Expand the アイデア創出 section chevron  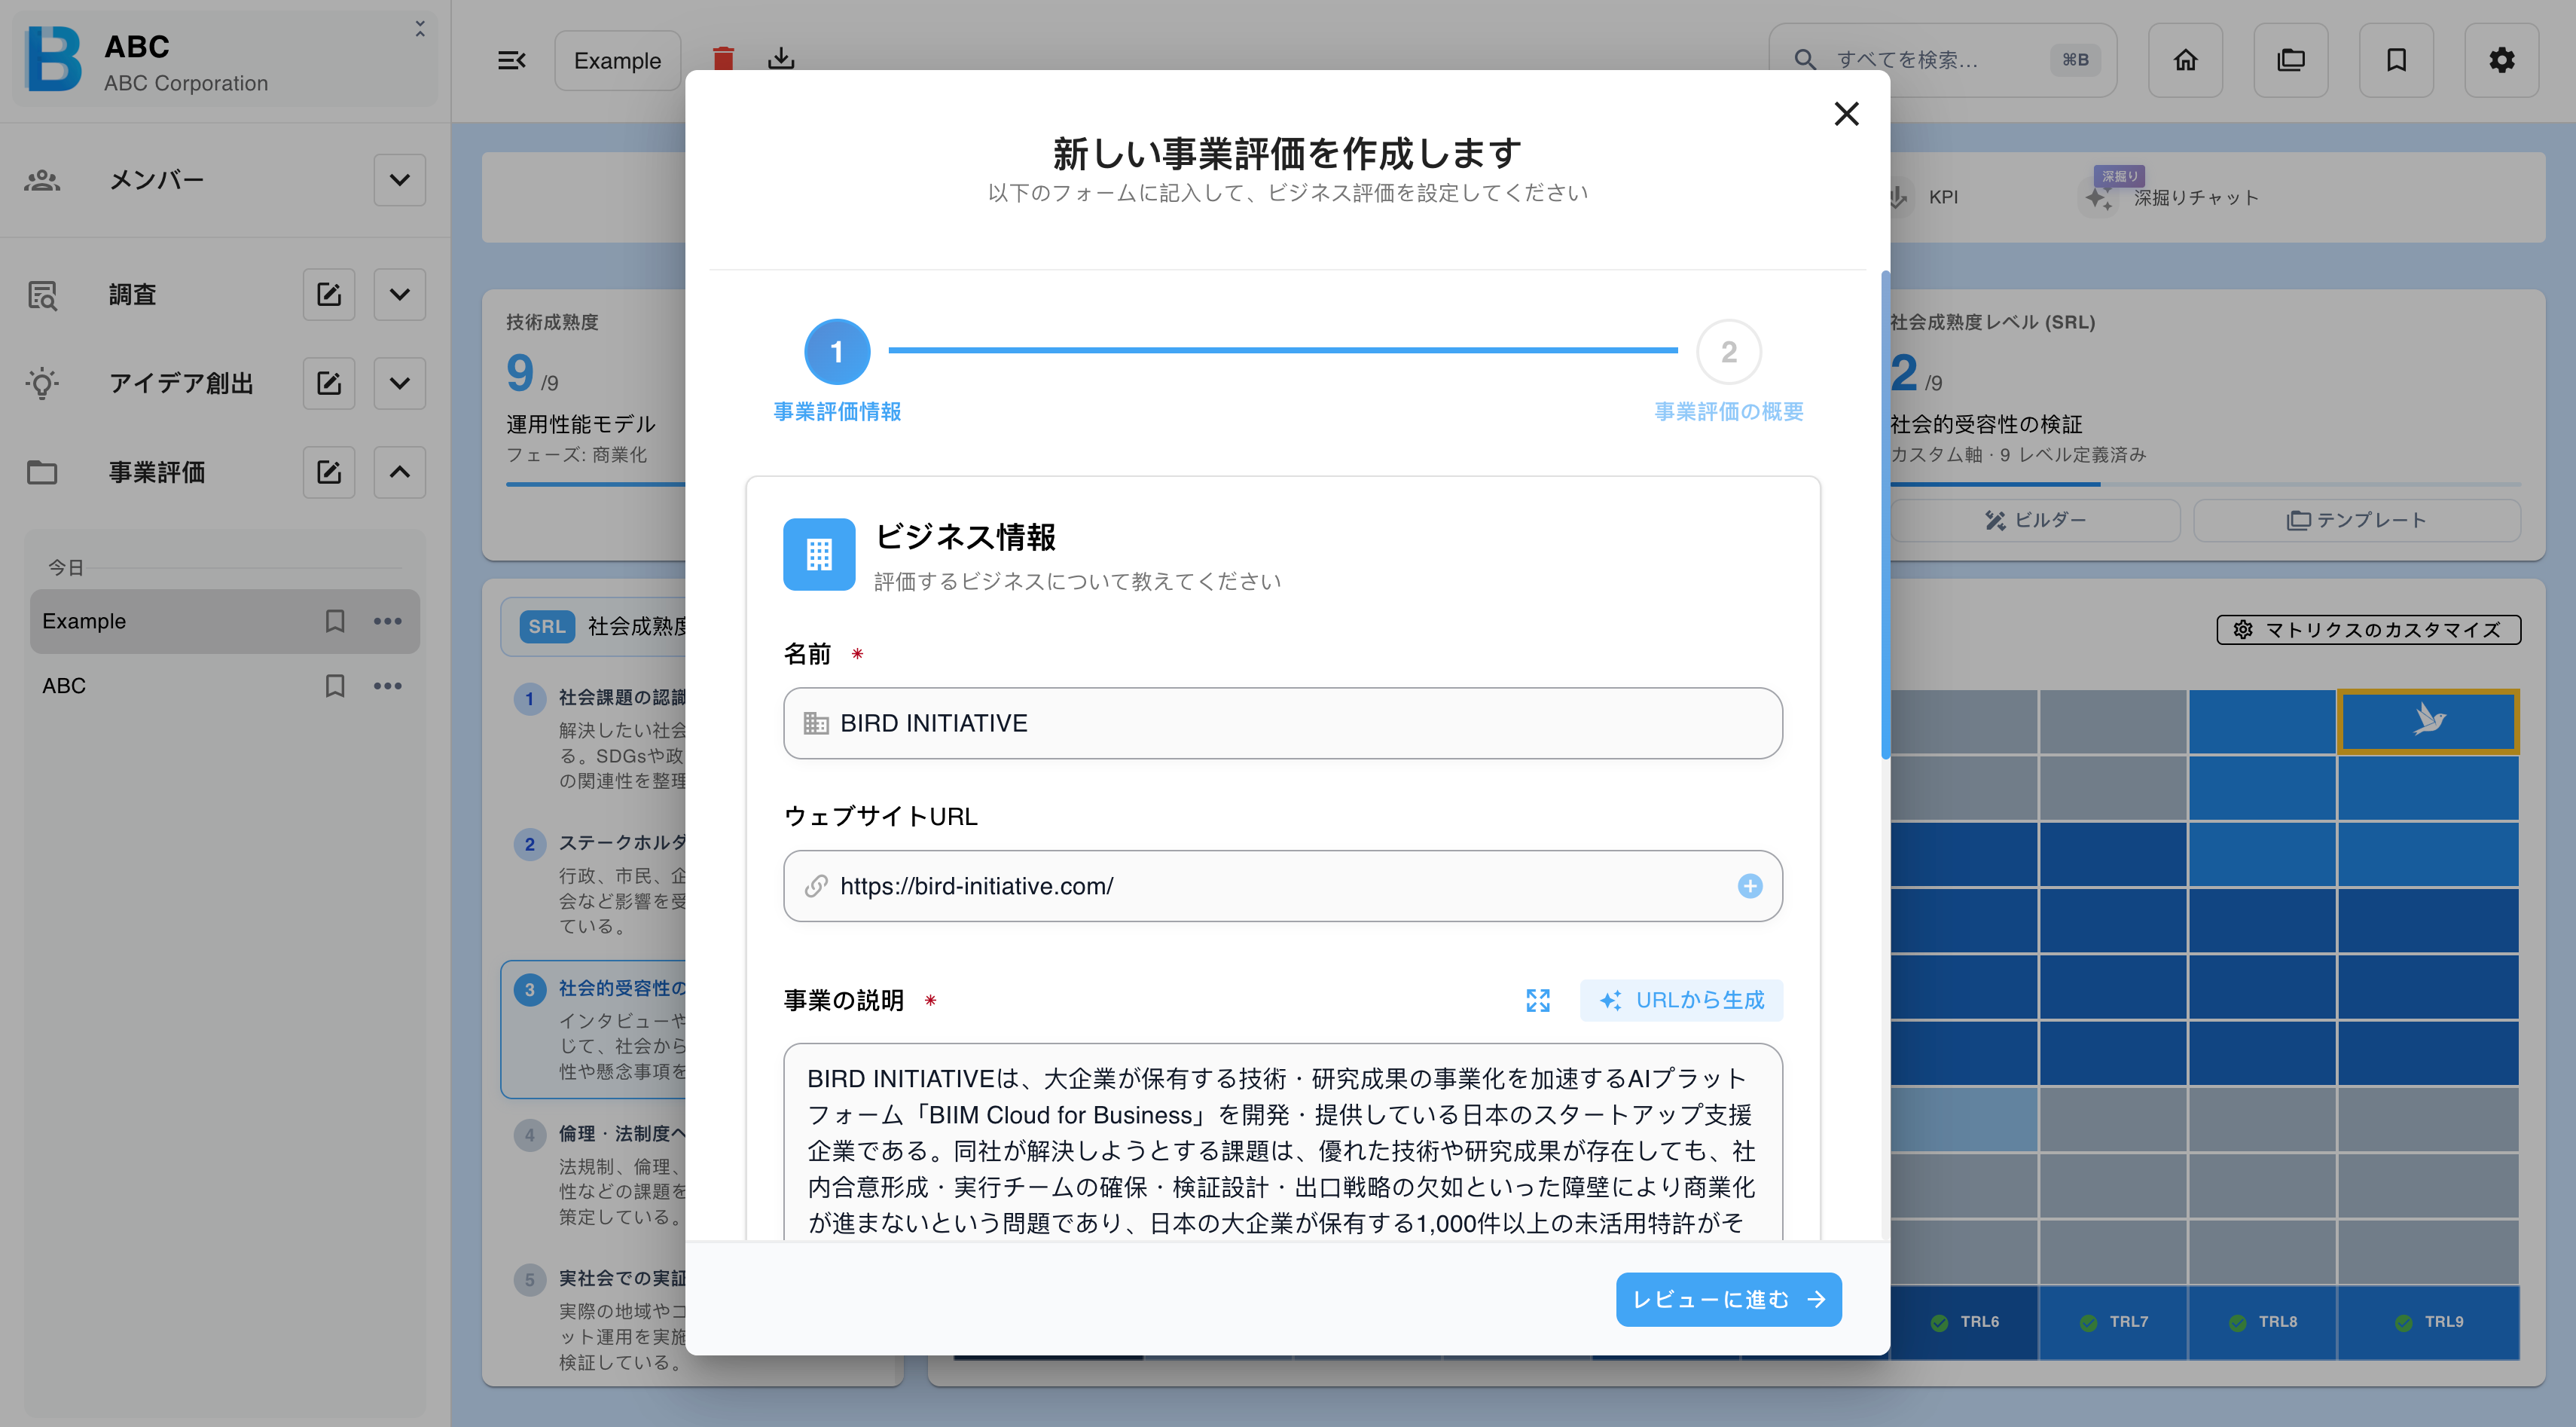(x=399, y=383)
